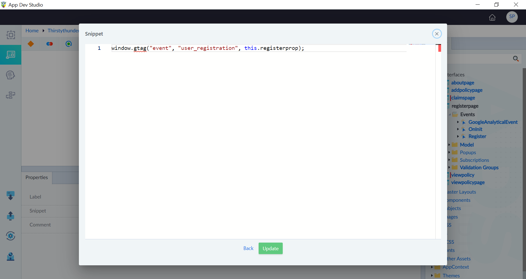Open claimspage in the tree
Image resolution: width=526 pixels, height=279 pixels.
click(463, 98)
